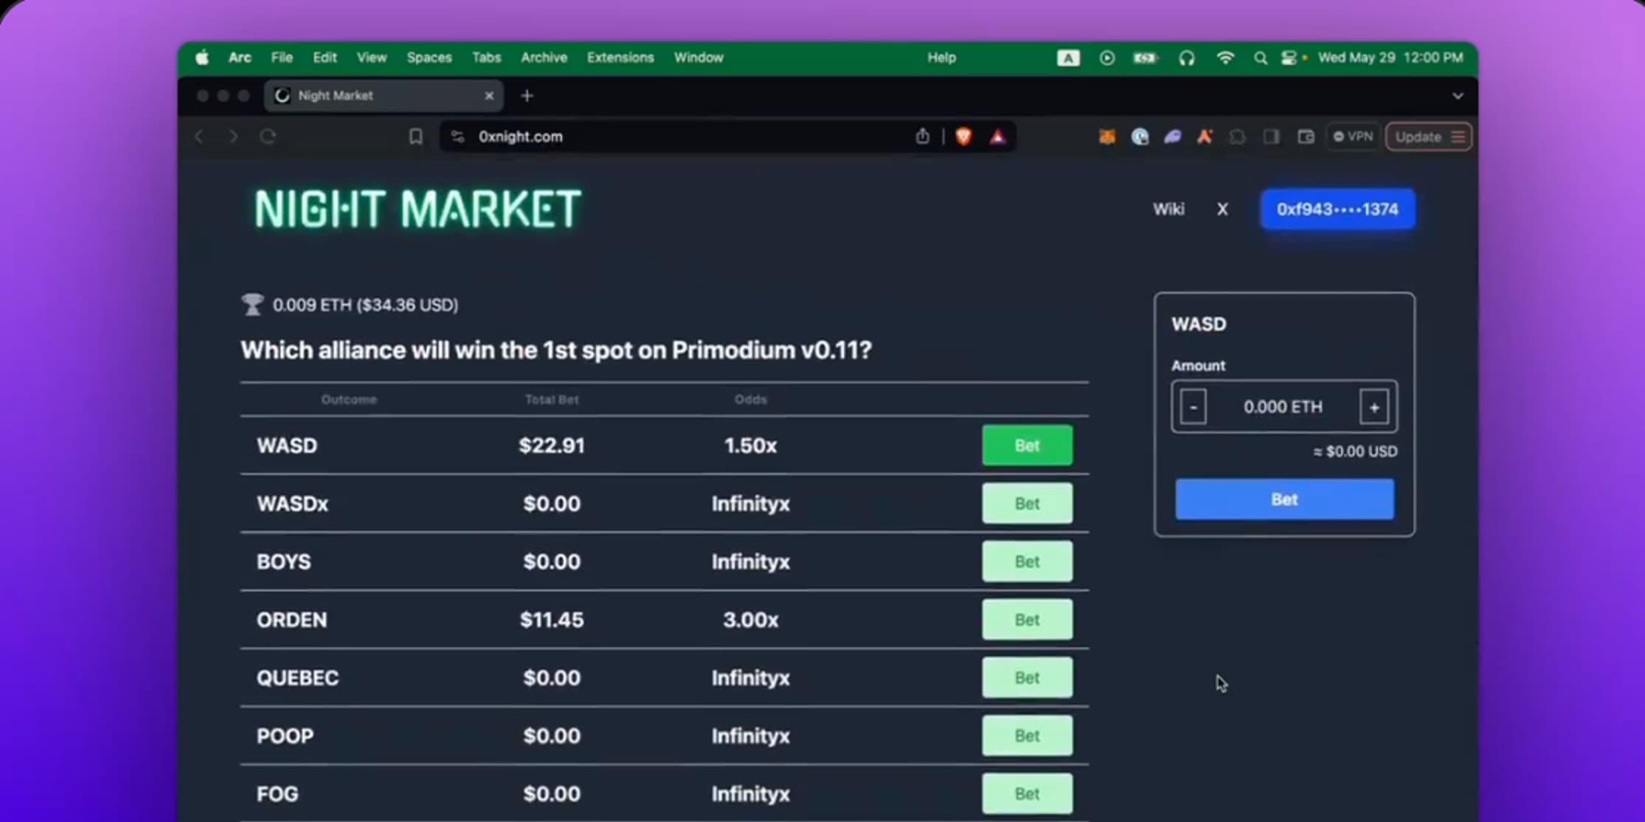Select the Night Market tab

(384, 96)
